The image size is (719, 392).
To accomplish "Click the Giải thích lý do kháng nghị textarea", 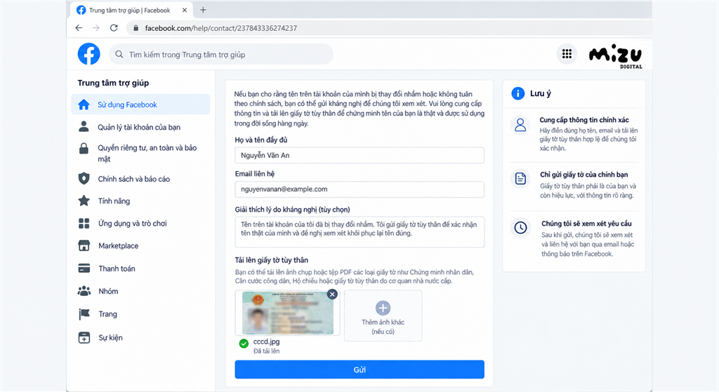I will (359, 231).
